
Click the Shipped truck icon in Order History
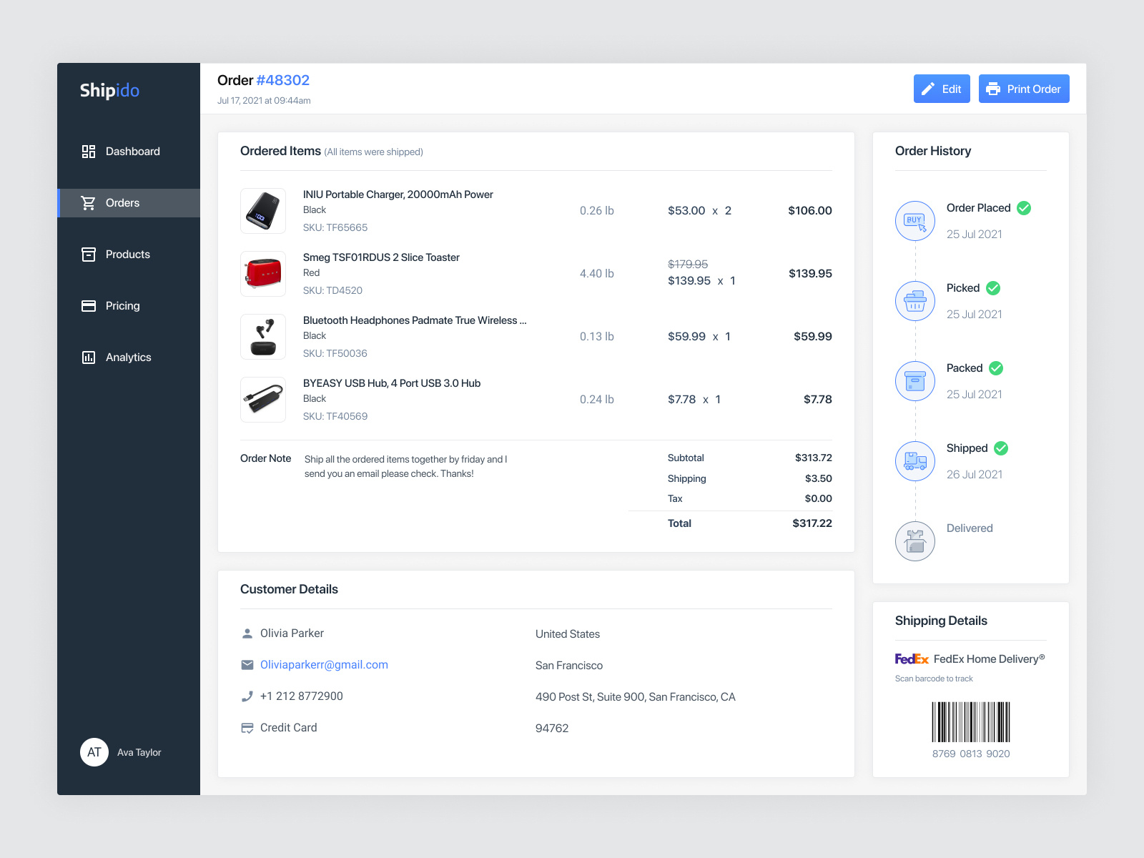(914, 461)
